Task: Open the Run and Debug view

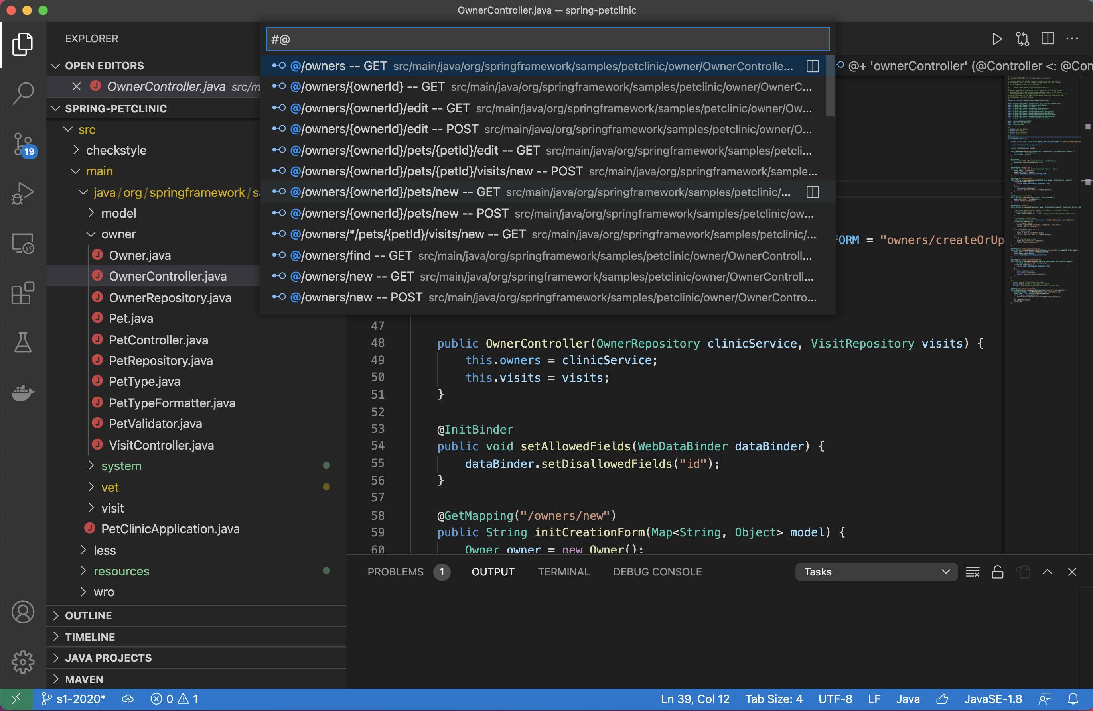Action: 22,194
